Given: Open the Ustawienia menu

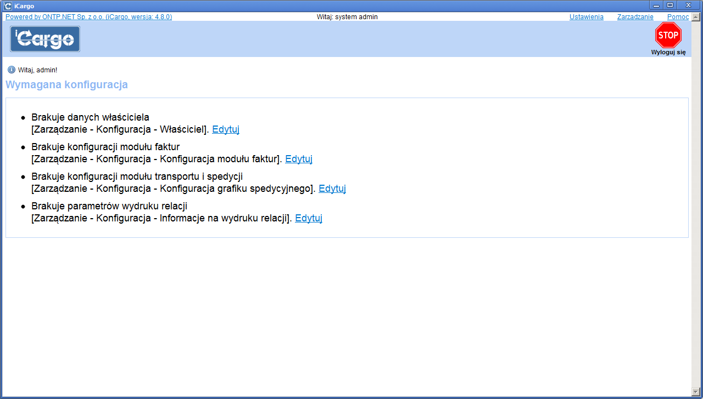Looking at the screenshot, I should 586,17.
